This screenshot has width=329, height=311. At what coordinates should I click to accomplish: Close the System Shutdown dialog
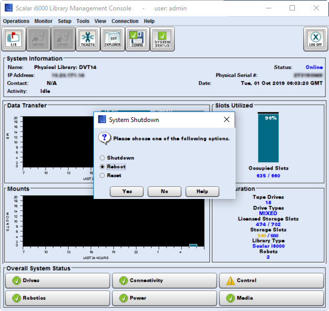(227, 119)
